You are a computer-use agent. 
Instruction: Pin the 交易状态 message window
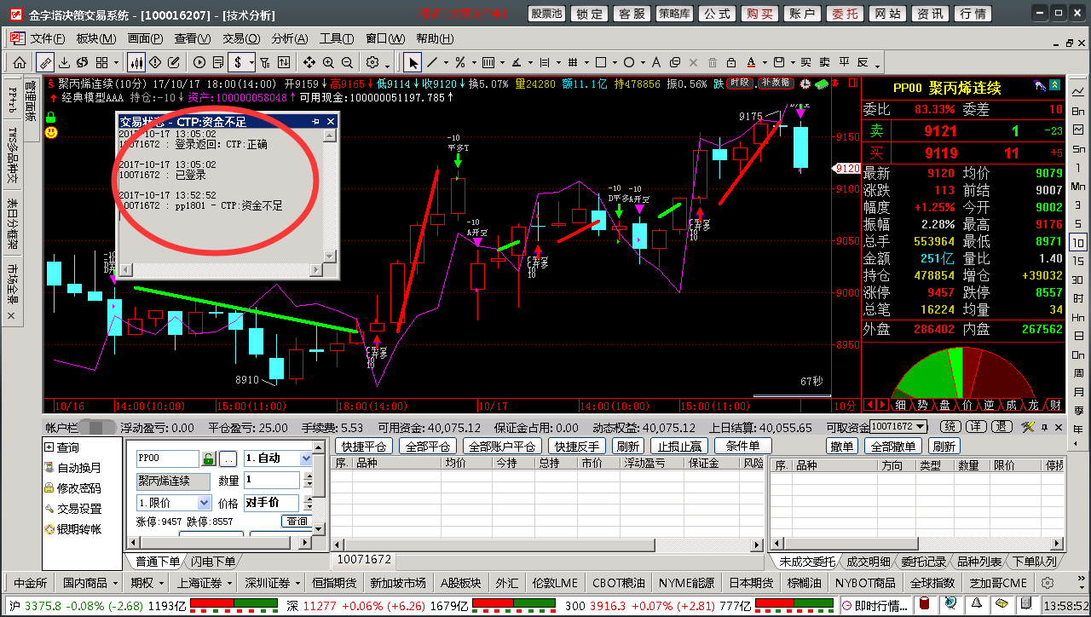[315, 122]
